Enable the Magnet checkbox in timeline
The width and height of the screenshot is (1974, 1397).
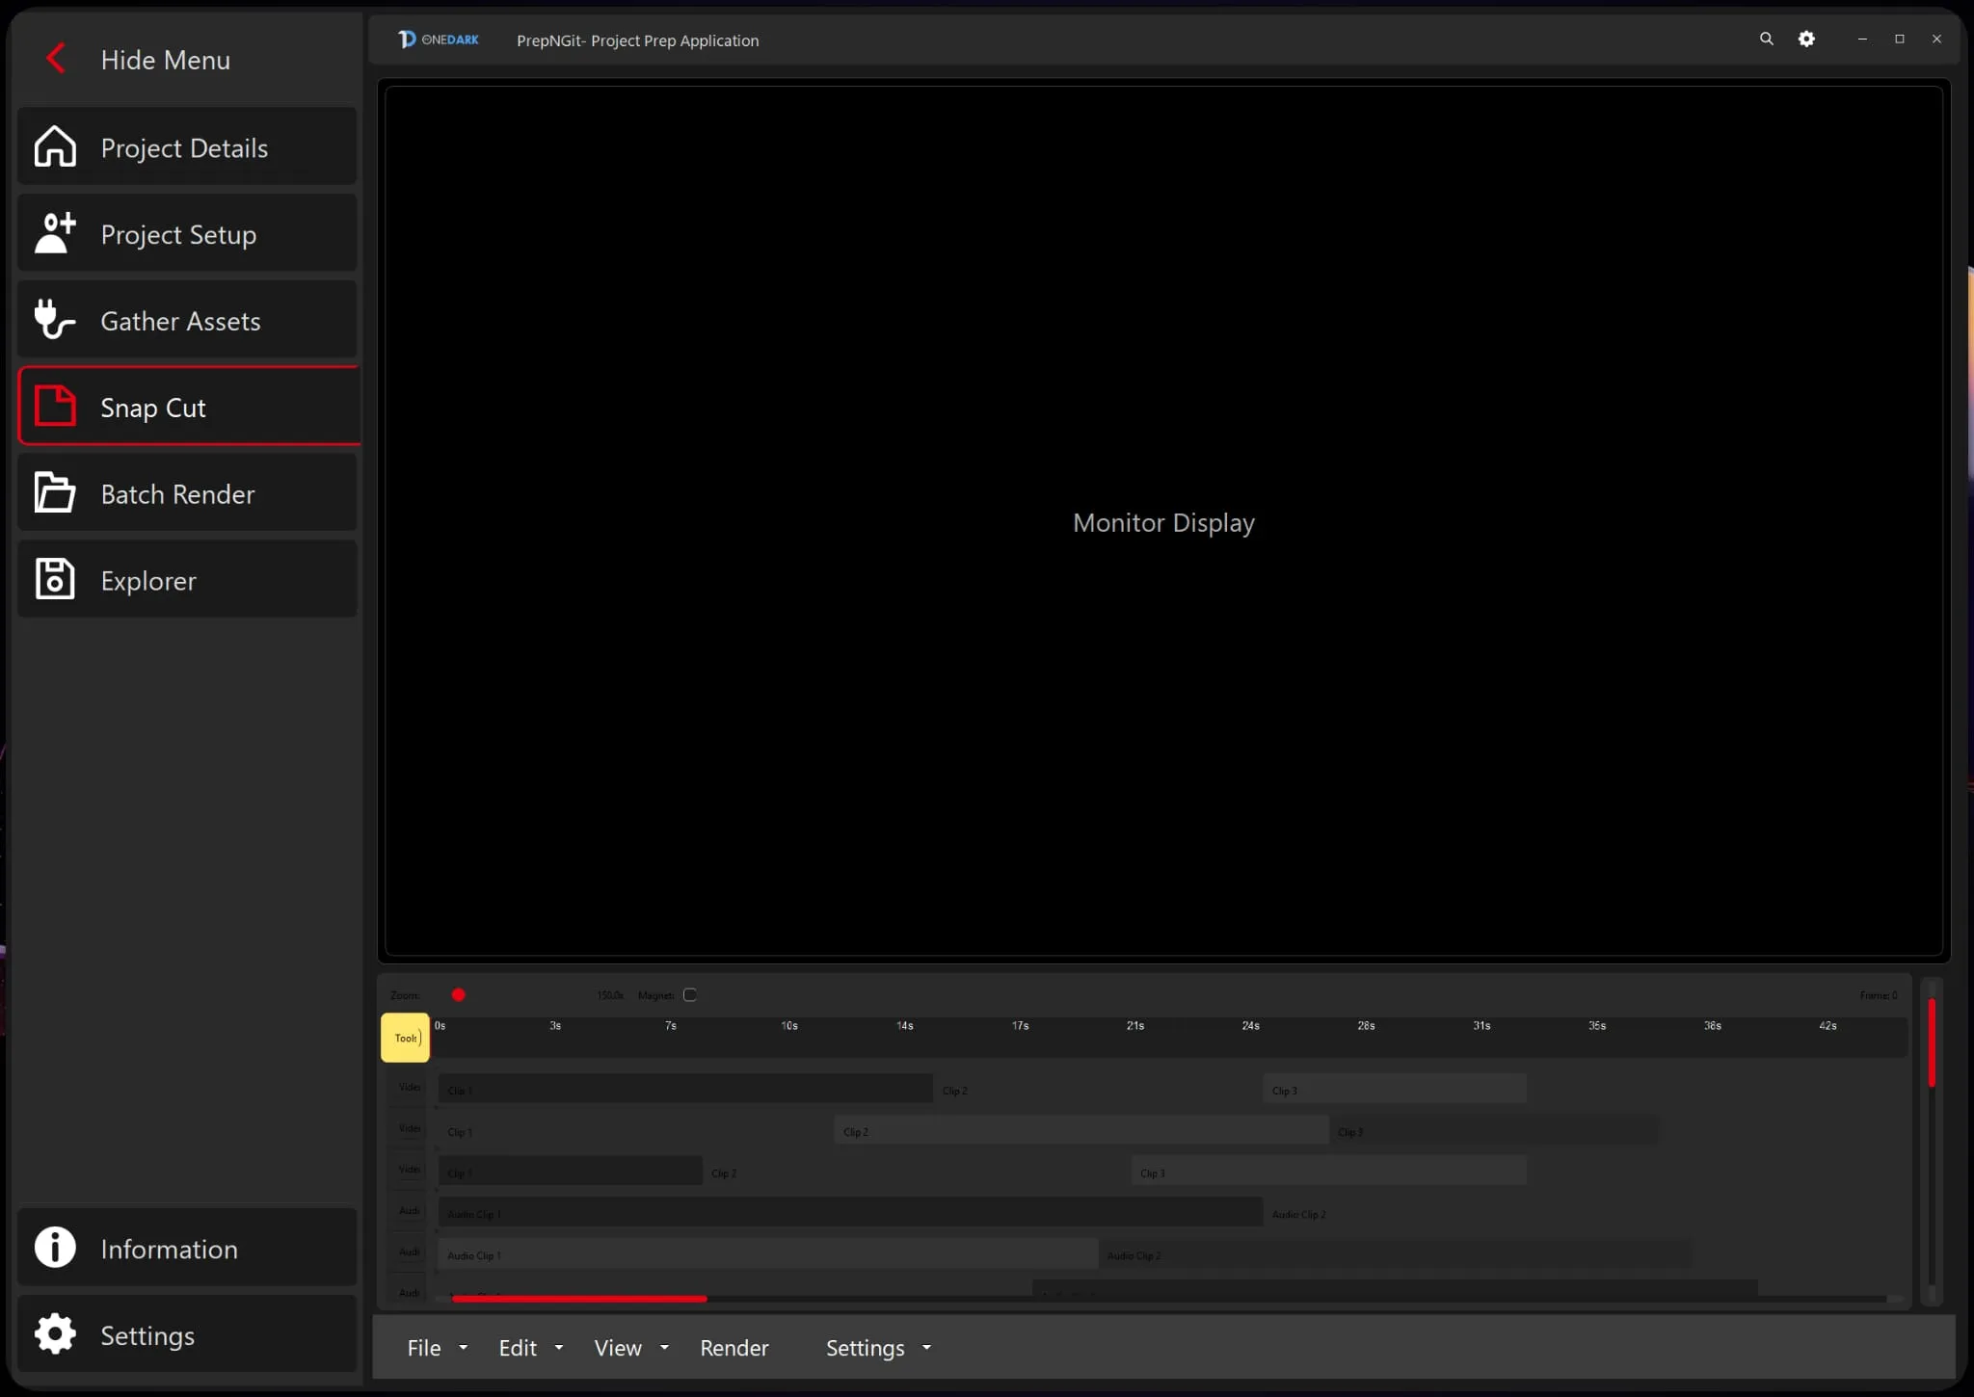pyautogui.click(x=690, y=994)
